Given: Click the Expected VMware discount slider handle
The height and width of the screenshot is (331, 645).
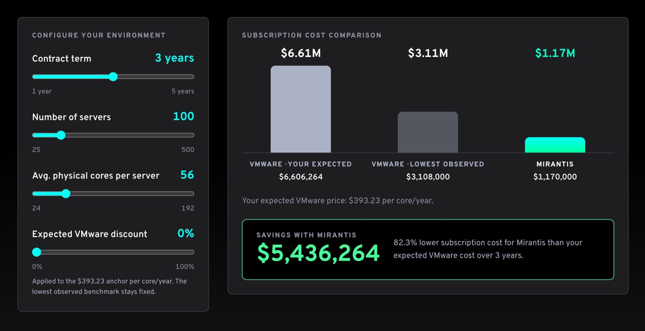Looking at the screenshot, I should tap(37, 252).
